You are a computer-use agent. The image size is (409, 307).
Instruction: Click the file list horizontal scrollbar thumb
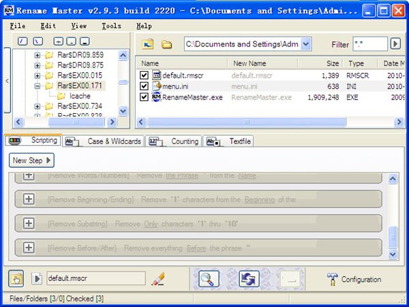pos(247,122)
